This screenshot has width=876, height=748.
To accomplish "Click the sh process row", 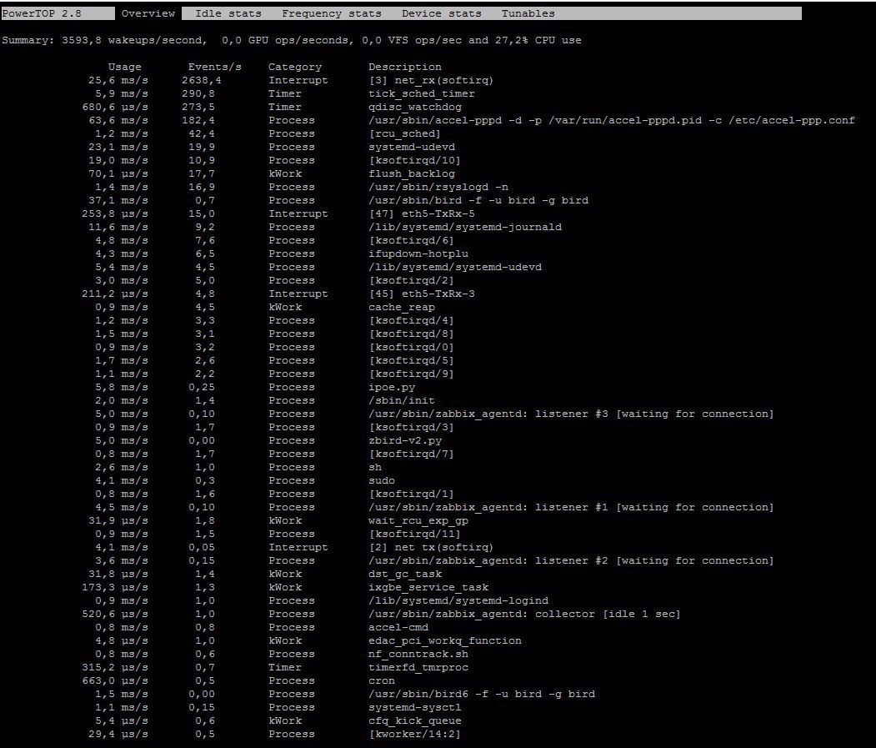I will (238, 467).
